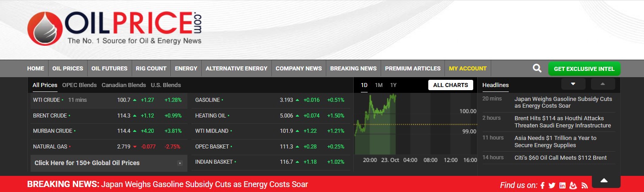Click WTI CRUDE price value 100.7
Image resolution: width=644 pixels, height=192 pixels.
click(124, 100)
